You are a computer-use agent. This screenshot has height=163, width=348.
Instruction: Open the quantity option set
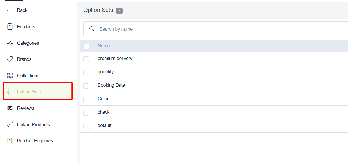(106, 72)
